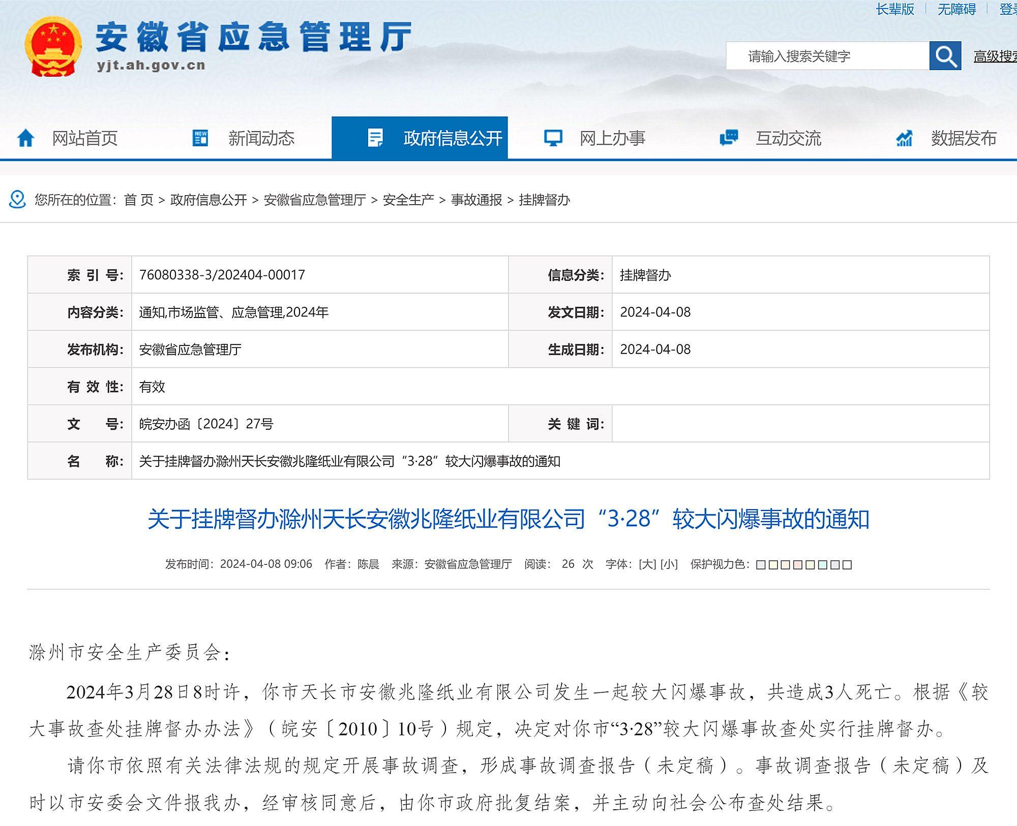
Task: Click the chart icon beside 数据发布
Action: click(x=904, y=138)
